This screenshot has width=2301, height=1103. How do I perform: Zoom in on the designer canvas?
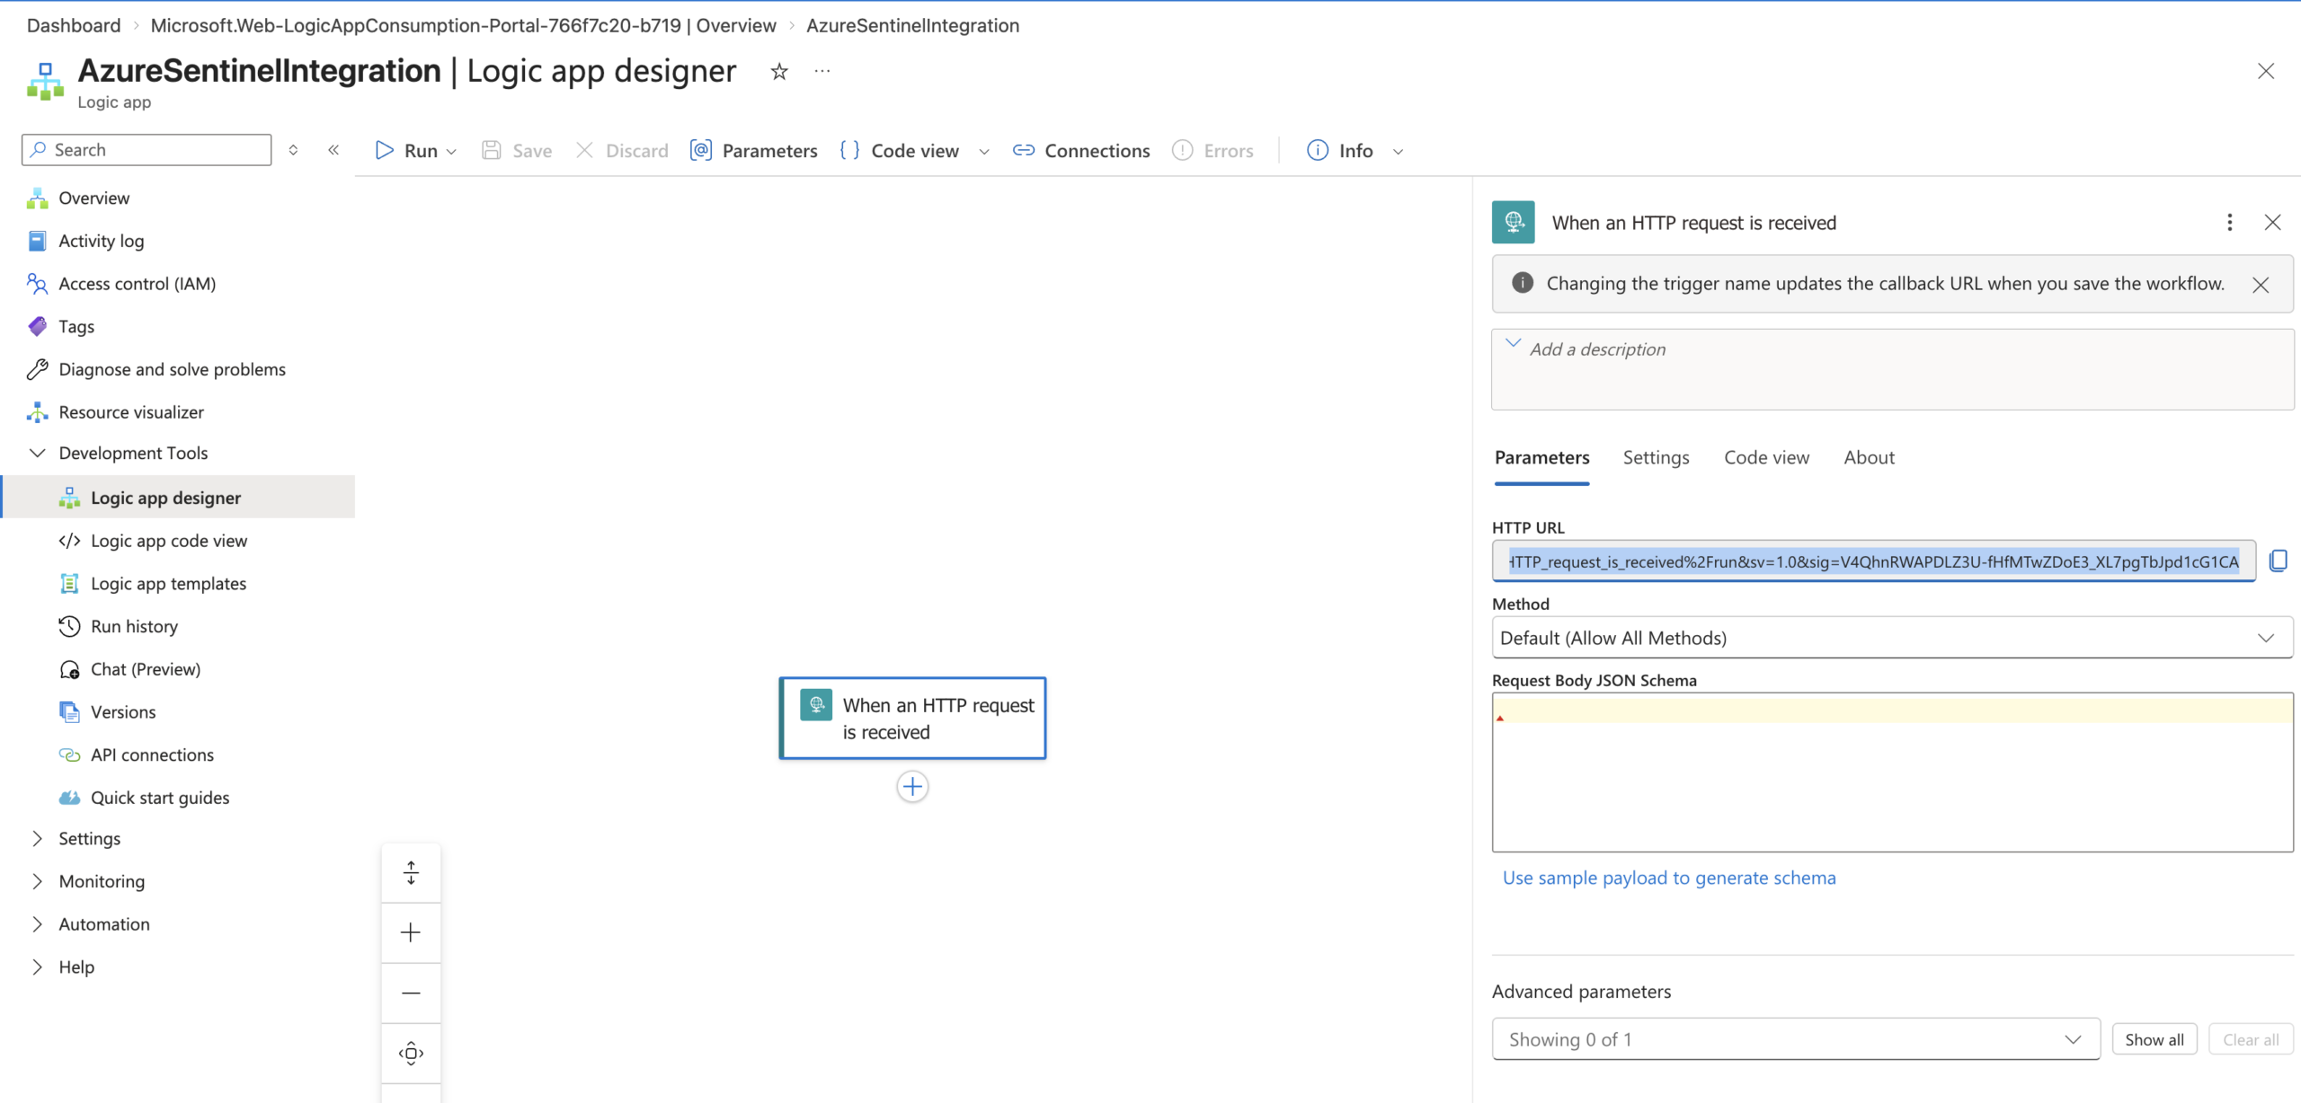click(411, 932)
